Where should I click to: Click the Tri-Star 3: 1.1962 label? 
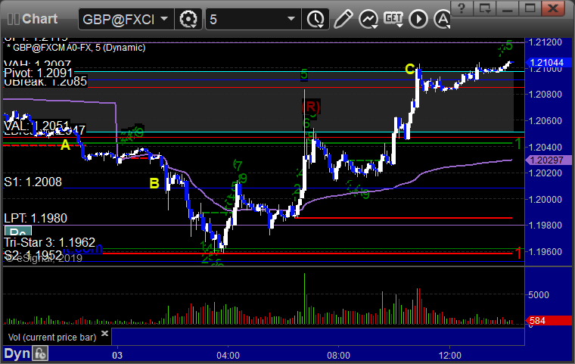pos(49,243)
